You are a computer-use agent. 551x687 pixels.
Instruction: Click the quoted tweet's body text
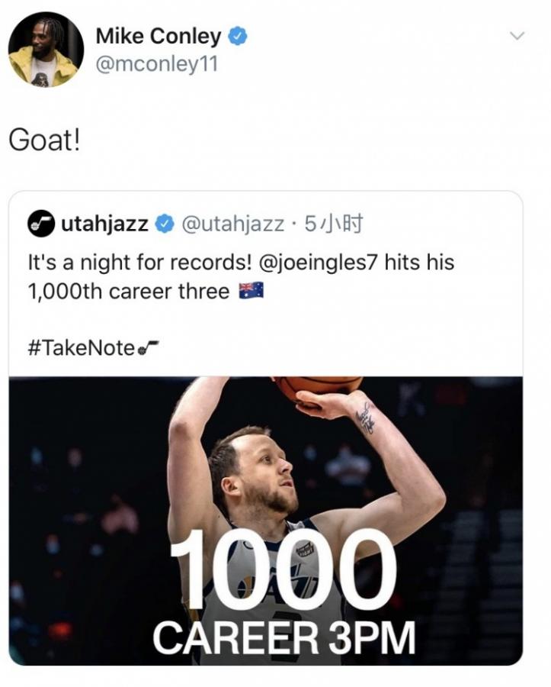pos(229,276)
